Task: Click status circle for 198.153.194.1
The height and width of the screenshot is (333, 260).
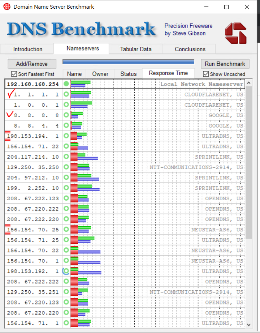Action: (x=66, y=136)
